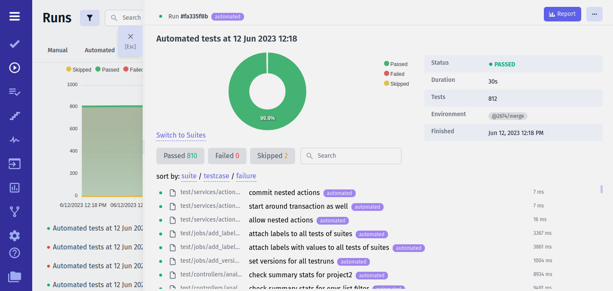This screenshot has width=613, height=291.
Task: Click the Switch to Suites link
Action: (x=181, y=135)
